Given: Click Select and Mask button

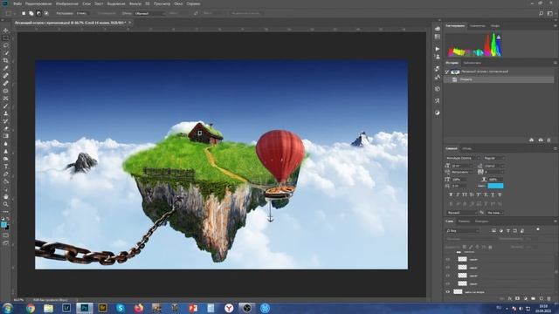Looking at the screenshot, I should (x=245, y=14).
